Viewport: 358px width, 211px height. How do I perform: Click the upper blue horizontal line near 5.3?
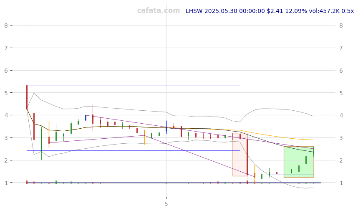click(x=134, y=86)
